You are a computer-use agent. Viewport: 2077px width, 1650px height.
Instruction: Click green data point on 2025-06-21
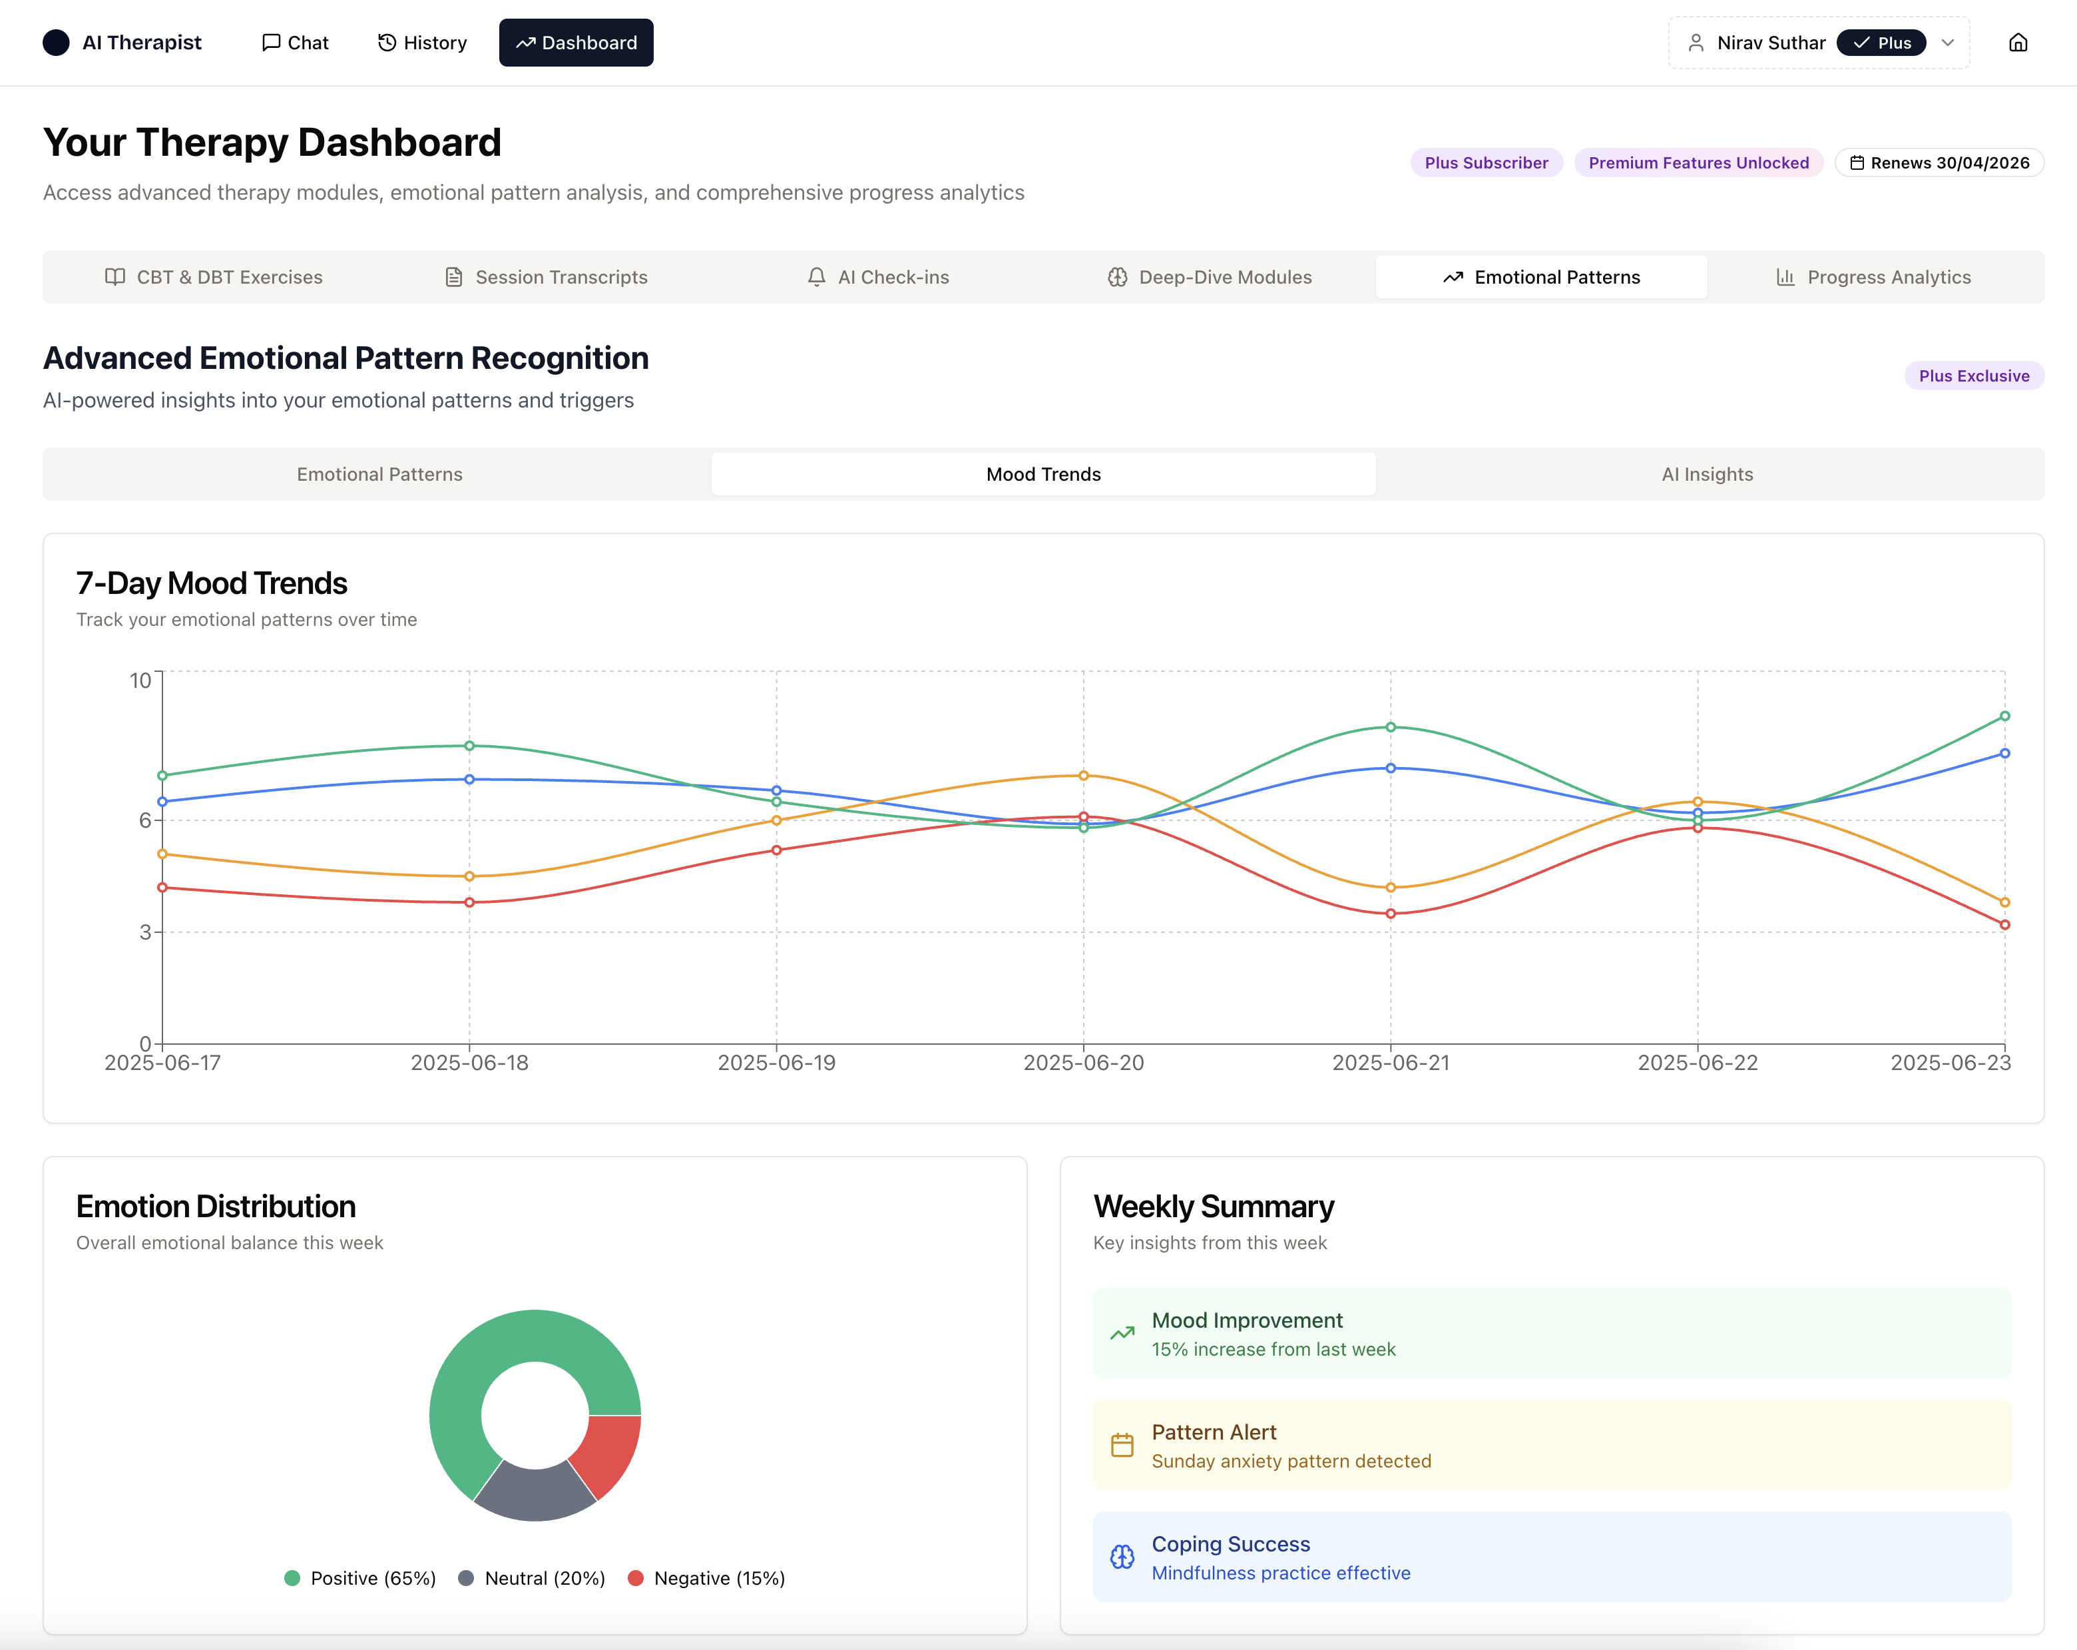[x=1390, y=728]
